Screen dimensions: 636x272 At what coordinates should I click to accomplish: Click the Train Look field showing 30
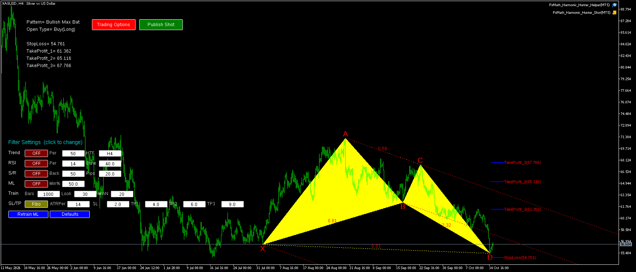pyautogui.click(x=85, y=194)
